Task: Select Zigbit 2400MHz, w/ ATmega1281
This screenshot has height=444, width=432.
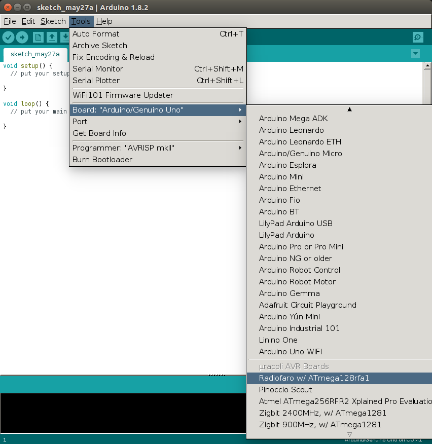Action: click(339, 413)
